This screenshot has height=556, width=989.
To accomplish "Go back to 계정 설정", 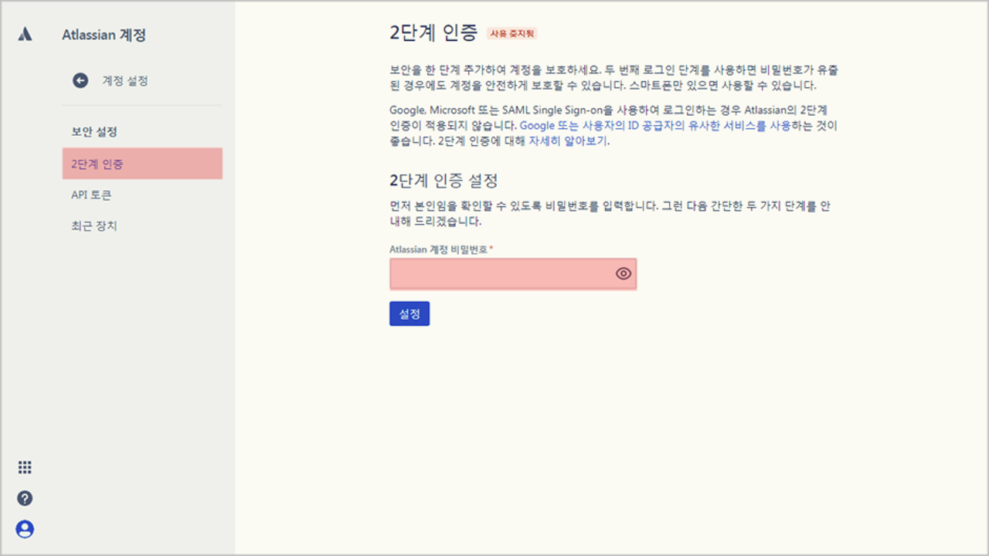I will click(x=125, y=80).
